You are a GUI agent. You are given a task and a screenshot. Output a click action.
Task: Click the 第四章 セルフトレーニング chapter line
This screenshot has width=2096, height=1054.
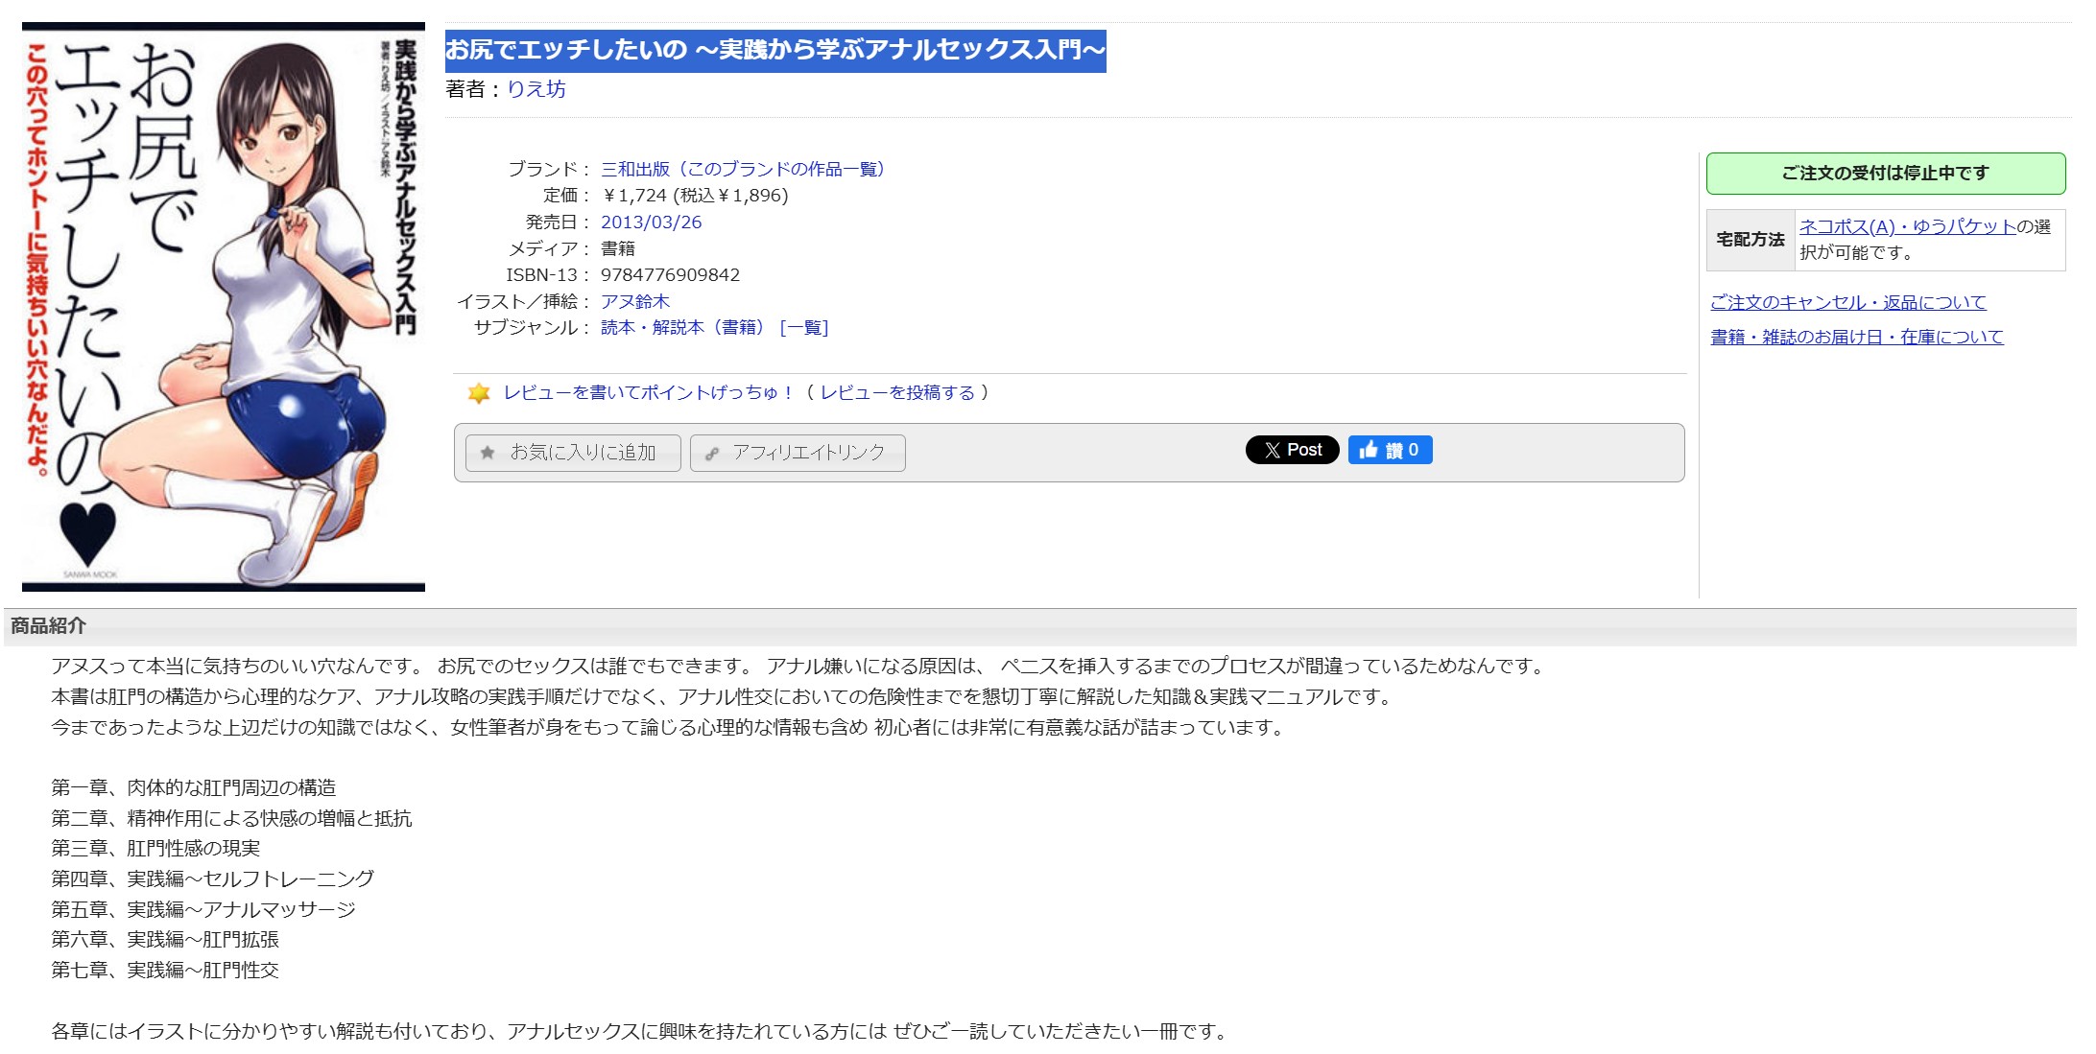click(213, 878)
